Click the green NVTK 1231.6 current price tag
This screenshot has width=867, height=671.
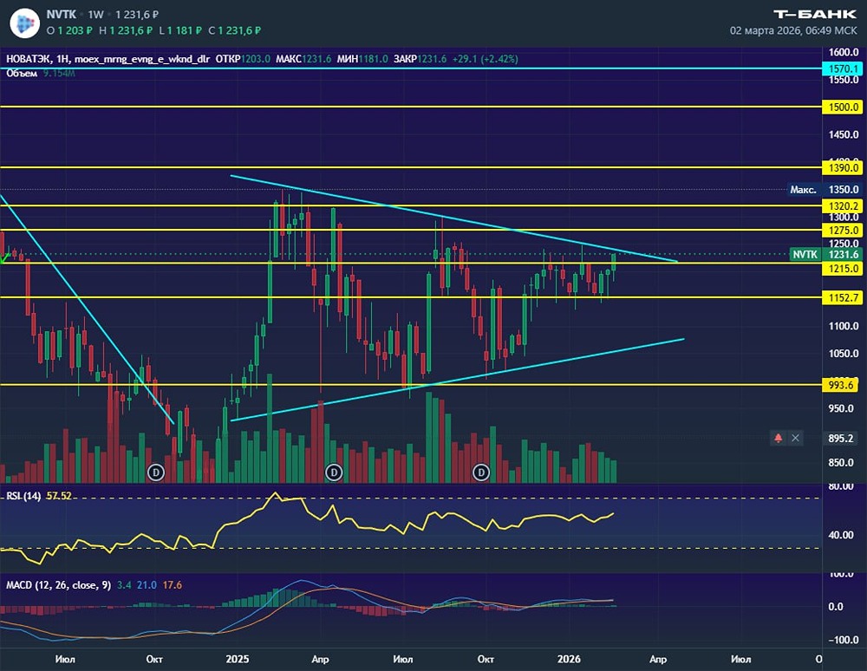point(826,254)
